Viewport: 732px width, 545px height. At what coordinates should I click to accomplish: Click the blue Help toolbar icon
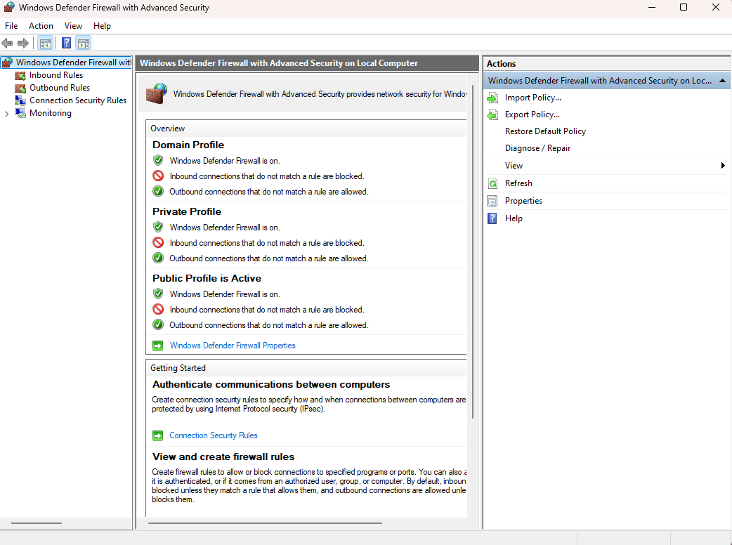(x=66, y=44)
